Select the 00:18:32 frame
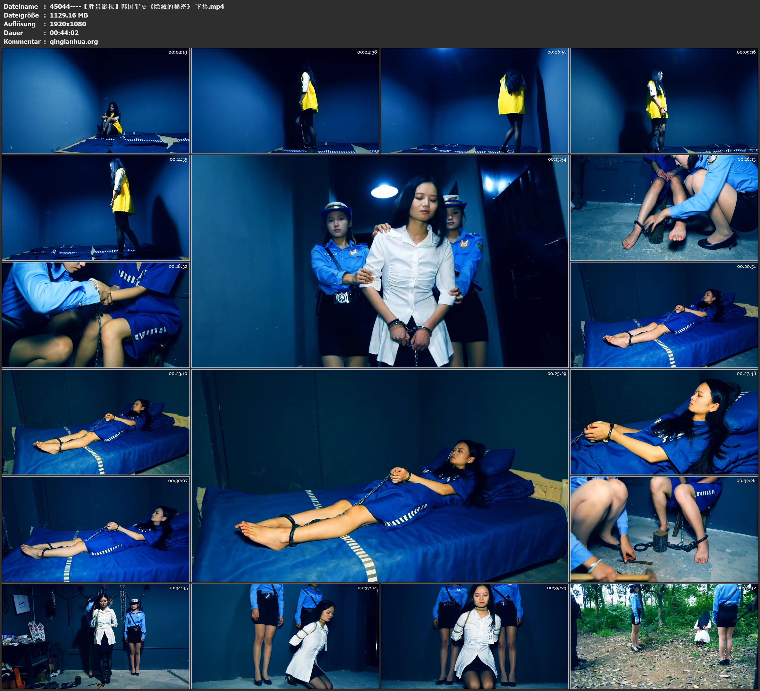Screen dimensions: 760x691 coord(96,314)
